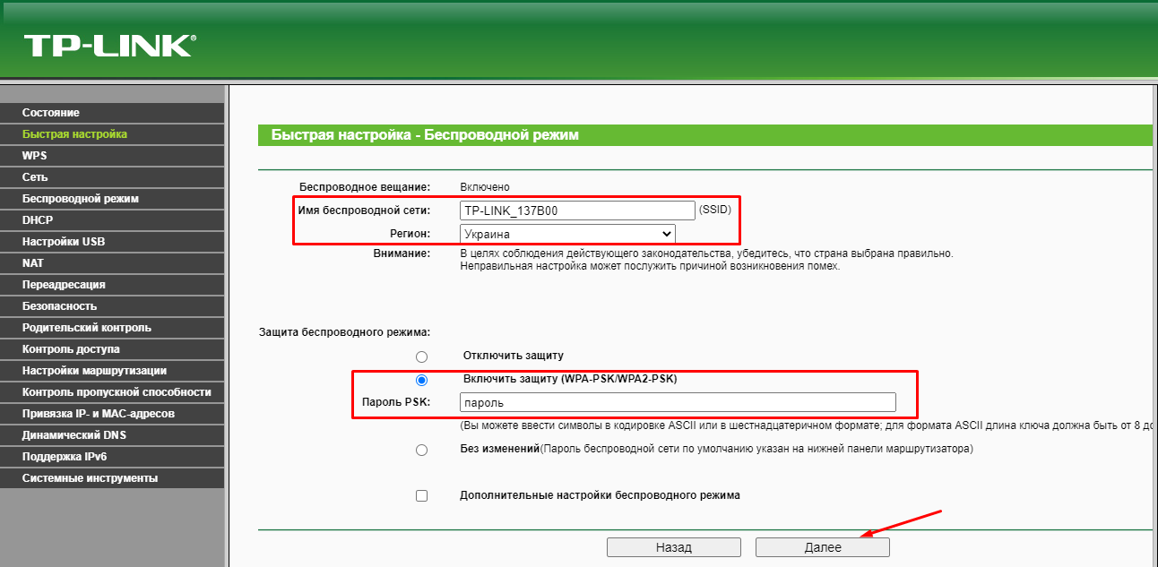Image resolution: width=1158 pixels, height=567 pixels.
Task: Open Контроль пропускной способности sidebar entry
Action: point(112,392)
